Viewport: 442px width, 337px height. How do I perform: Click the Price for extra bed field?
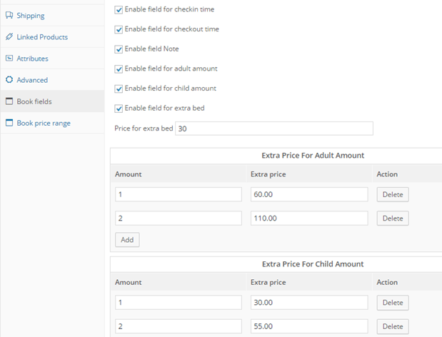pos(273,129)
